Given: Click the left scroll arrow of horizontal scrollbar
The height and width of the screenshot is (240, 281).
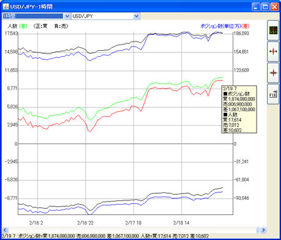Looking at the screenshot, I should click(5, 230).
